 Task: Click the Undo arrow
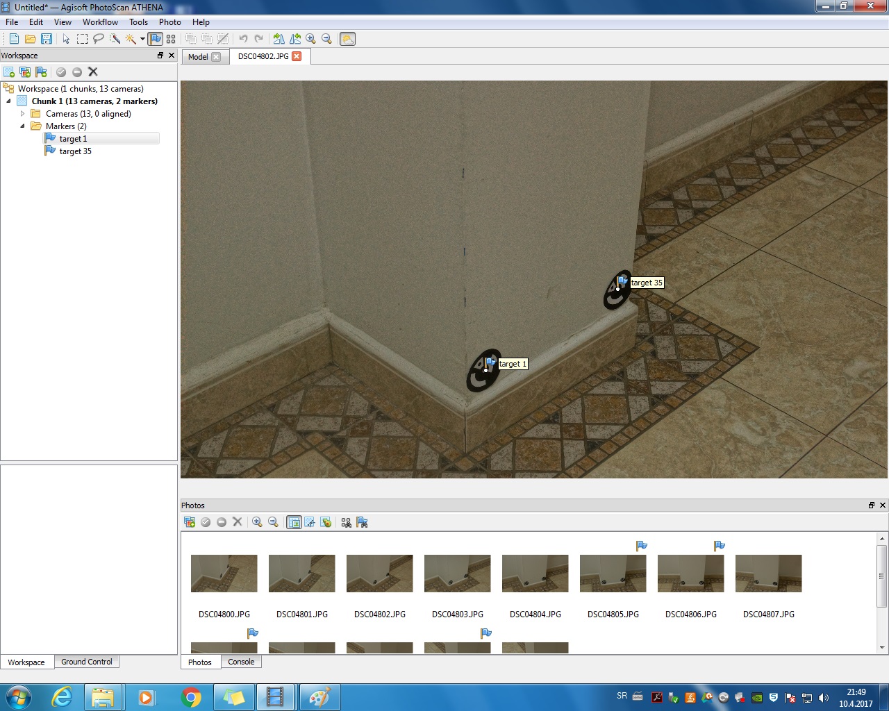(243, 39)
